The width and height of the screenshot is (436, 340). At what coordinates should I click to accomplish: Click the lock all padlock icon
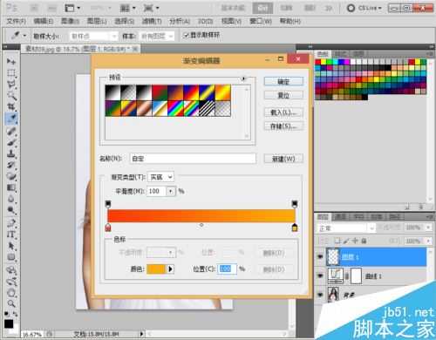tap(364, 241)
